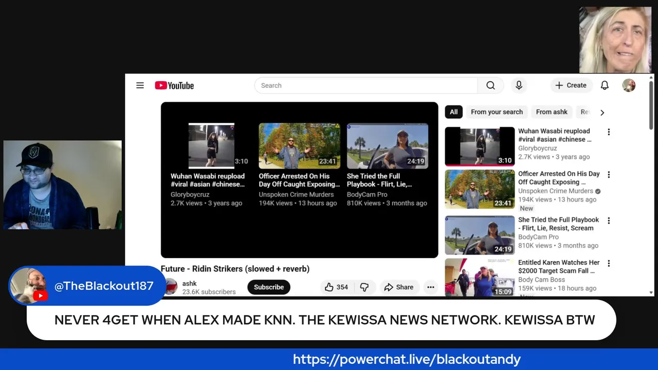Screen dimensions: 658x370
Task: Open options for Wuhan Wasabi reupload sidebar video
Action: (x=609, y=132)
